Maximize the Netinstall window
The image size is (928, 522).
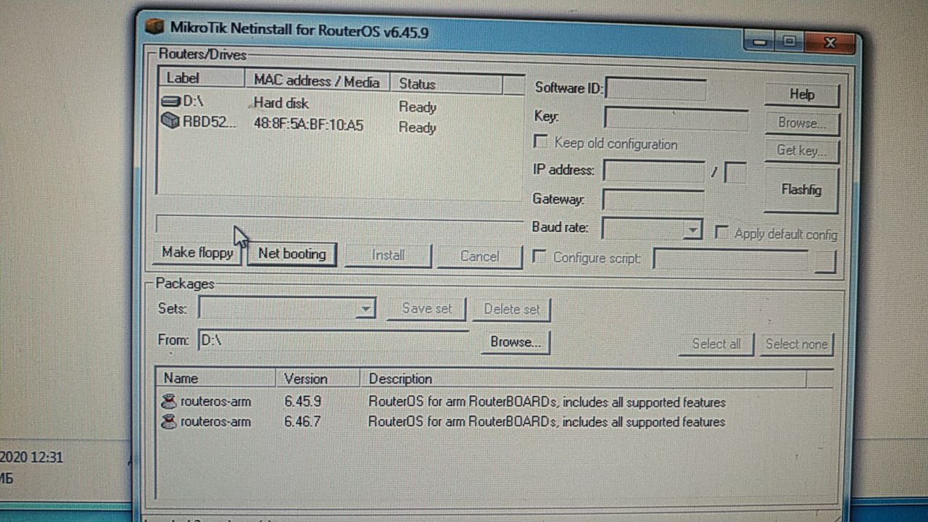tap(790, 42)
